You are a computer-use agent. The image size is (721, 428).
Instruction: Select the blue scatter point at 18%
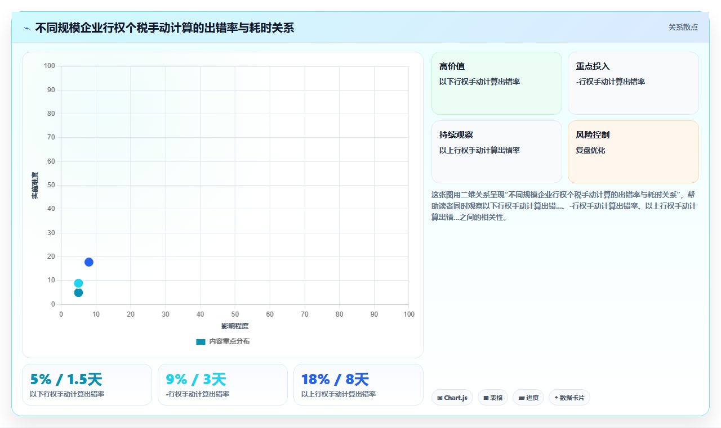tap(88, 262)
